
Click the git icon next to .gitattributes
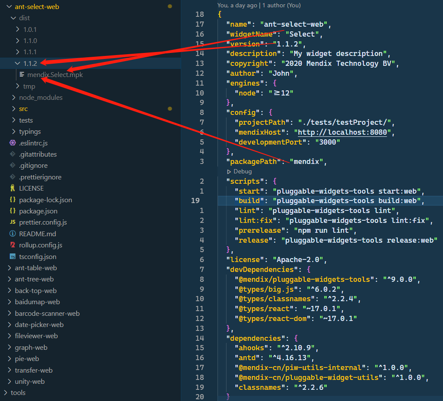coord(12,154)
